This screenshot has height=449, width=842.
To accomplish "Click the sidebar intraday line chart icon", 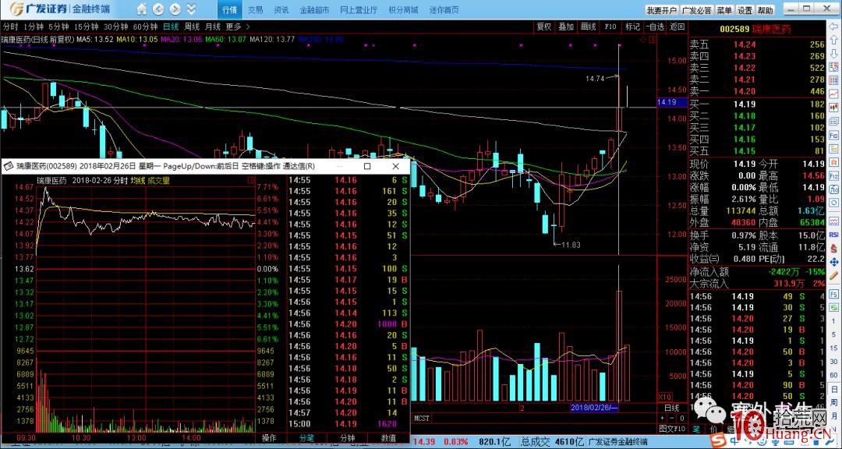I will [834, 94].
